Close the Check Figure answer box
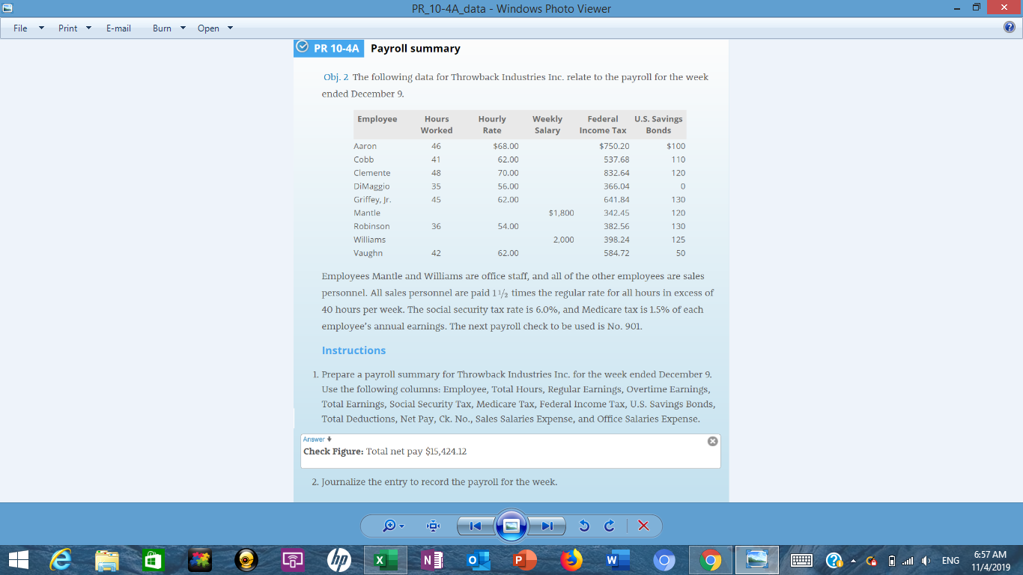The height and width of the screenshot is (575, 1023). (712, 441)
